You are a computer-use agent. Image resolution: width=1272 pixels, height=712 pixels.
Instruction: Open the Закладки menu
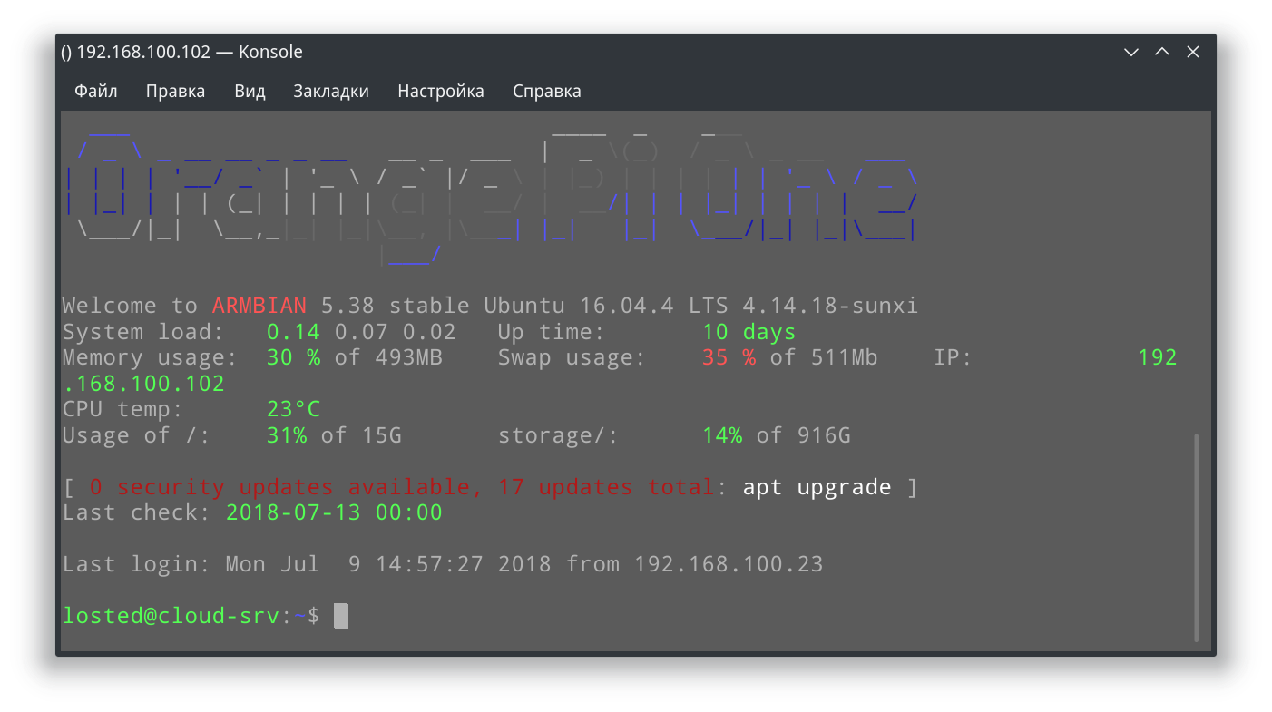[331, 91]
